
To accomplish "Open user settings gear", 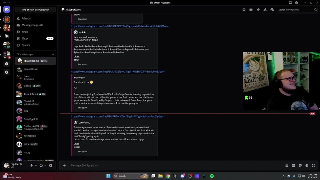I will pyautogui.click(x=51, y=165).
